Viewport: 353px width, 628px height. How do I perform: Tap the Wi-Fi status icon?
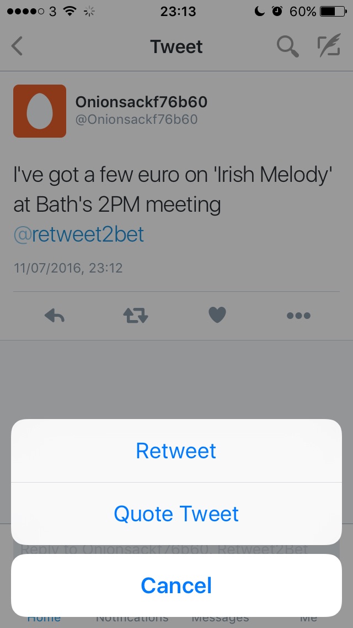point(69,11)
